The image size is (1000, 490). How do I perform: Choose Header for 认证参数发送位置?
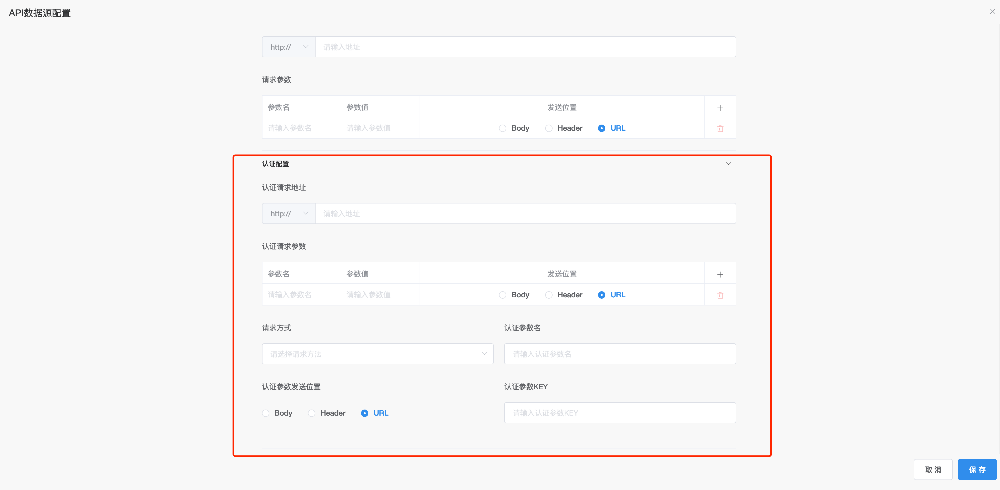(327, 413)
